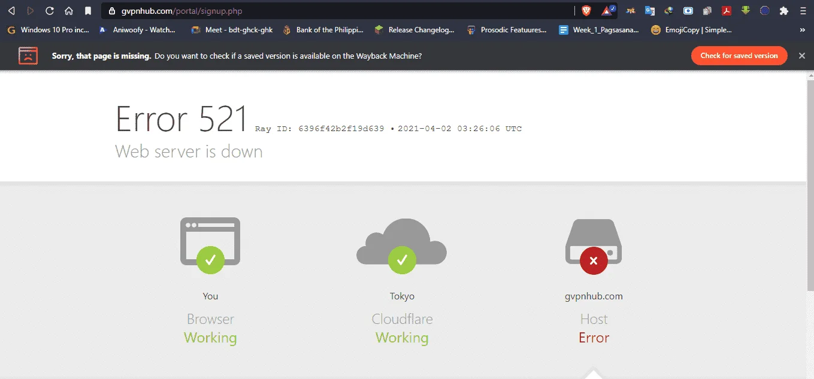Click the 'Tokyo' location label
Screen dimensions: 814x379
tap(402, 296)
